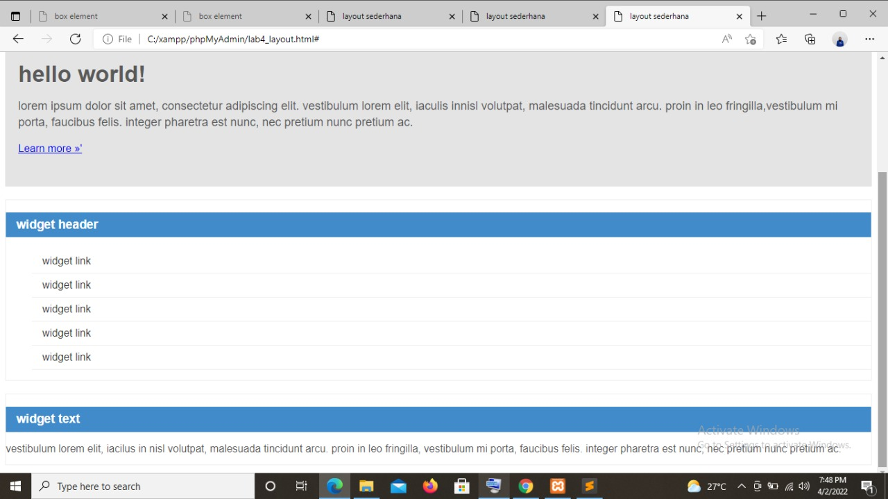Refresh the current page
888x499 pixels.
75,39
